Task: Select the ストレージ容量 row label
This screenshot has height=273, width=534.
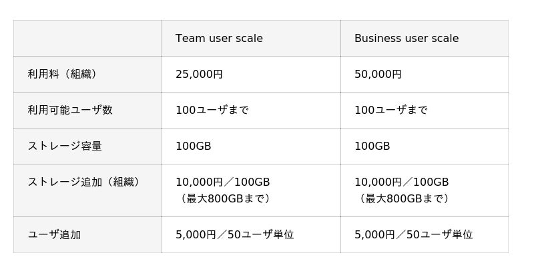Action: coord(65,146)
